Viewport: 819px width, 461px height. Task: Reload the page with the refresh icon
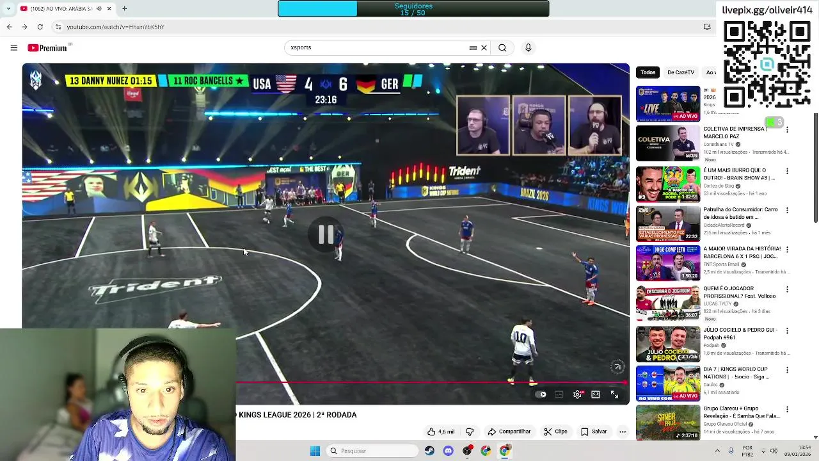tap(40, 27)
